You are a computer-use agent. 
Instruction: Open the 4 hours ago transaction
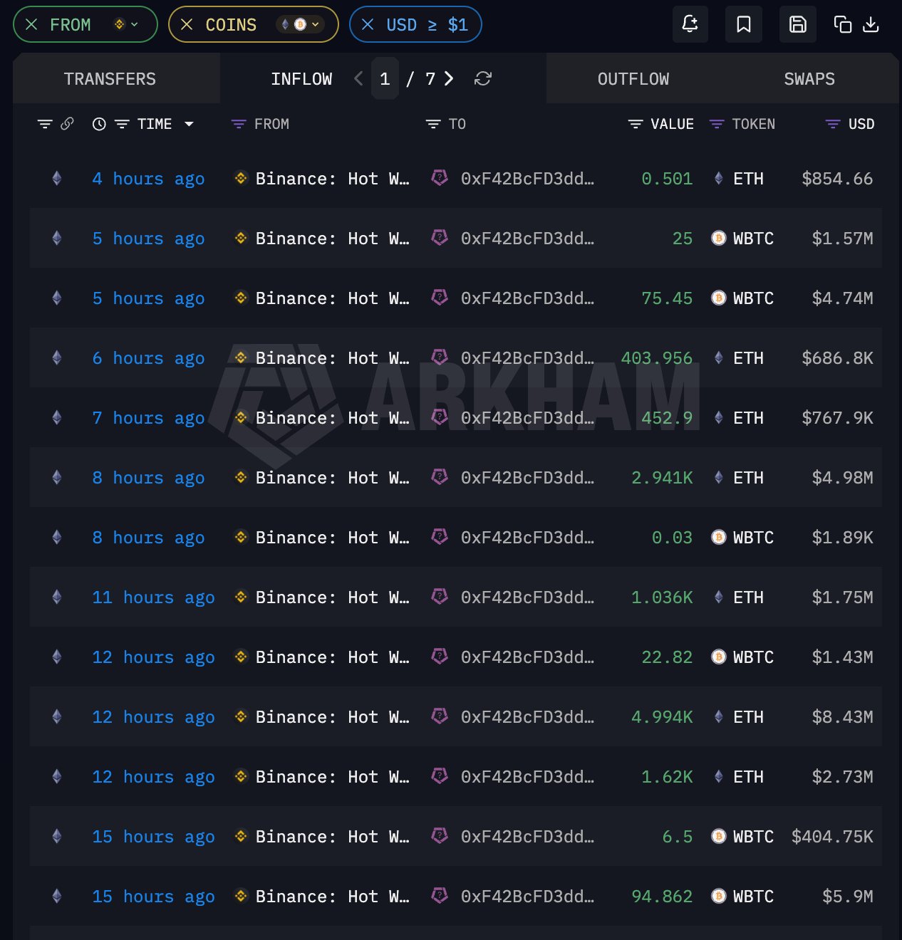click(148, 179)
